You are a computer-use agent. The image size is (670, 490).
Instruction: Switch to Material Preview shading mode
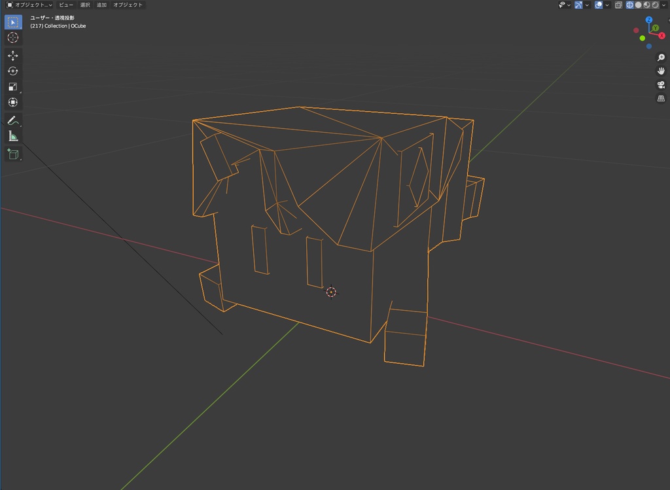coord(646,5)
